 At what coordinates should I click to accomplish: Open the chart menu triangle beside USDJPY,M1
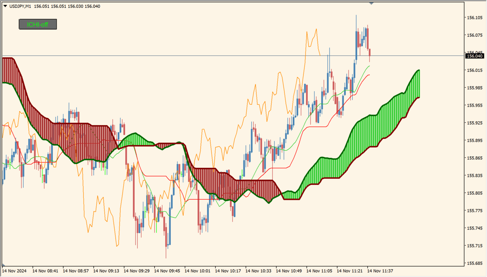point(5,6)
